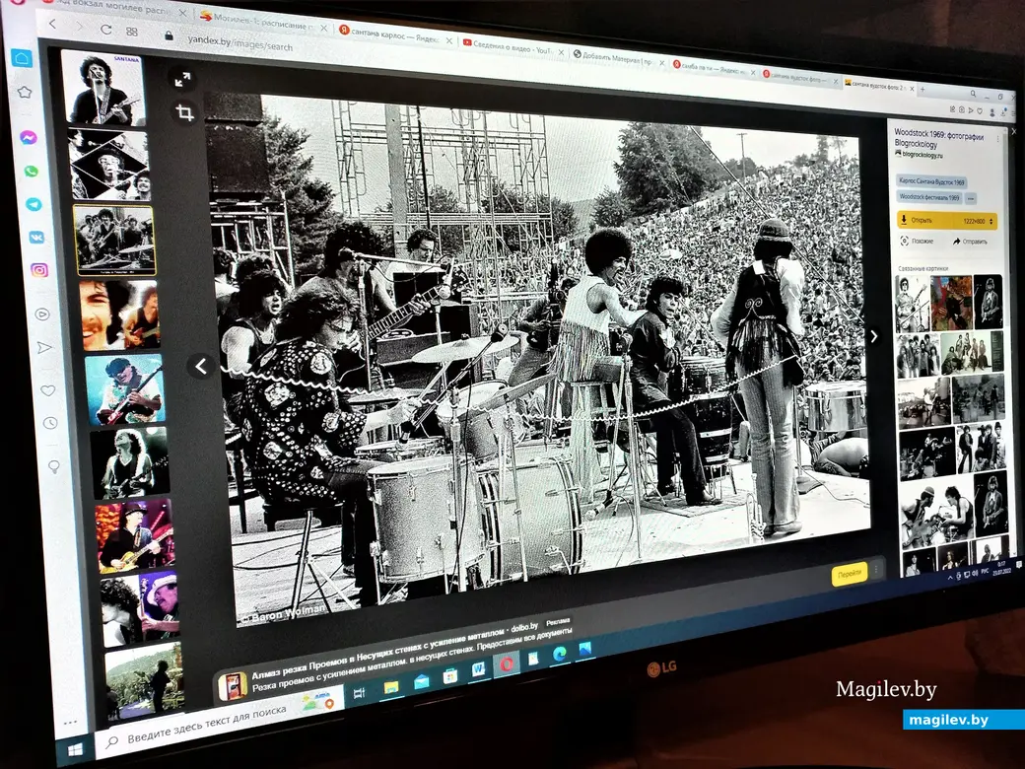The width and height of the screenshot is (1025, 769).
Task: Select the crop search tool icon
Action: 183,113
